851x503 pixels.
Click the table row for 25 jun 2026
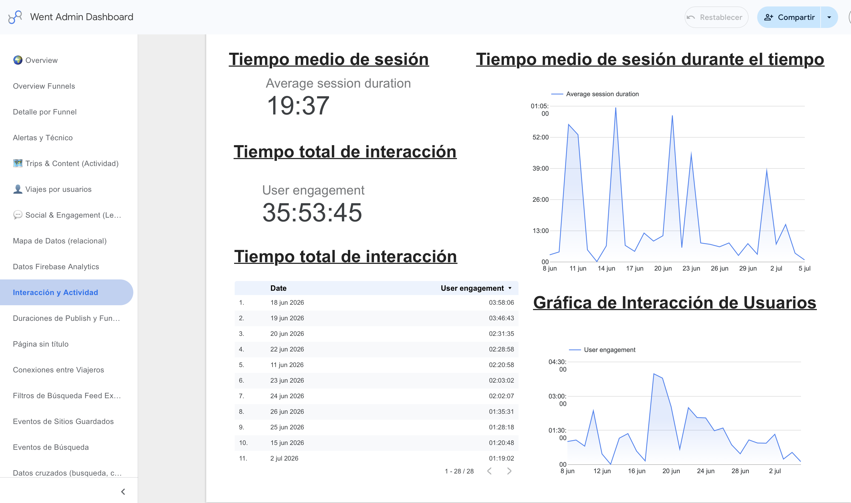tap(376, 427)
